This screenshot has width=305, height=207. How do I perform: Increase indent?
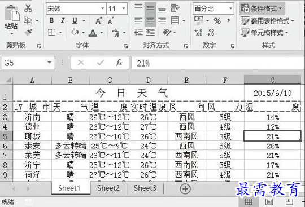pyautogui.click(x=150, y=32)
